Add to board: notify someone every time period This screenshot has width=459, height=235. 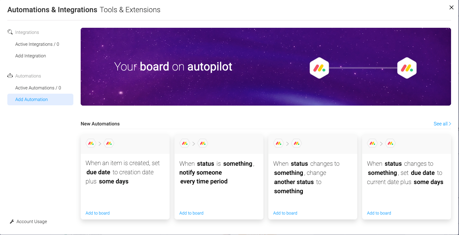(x=191, y=213)
